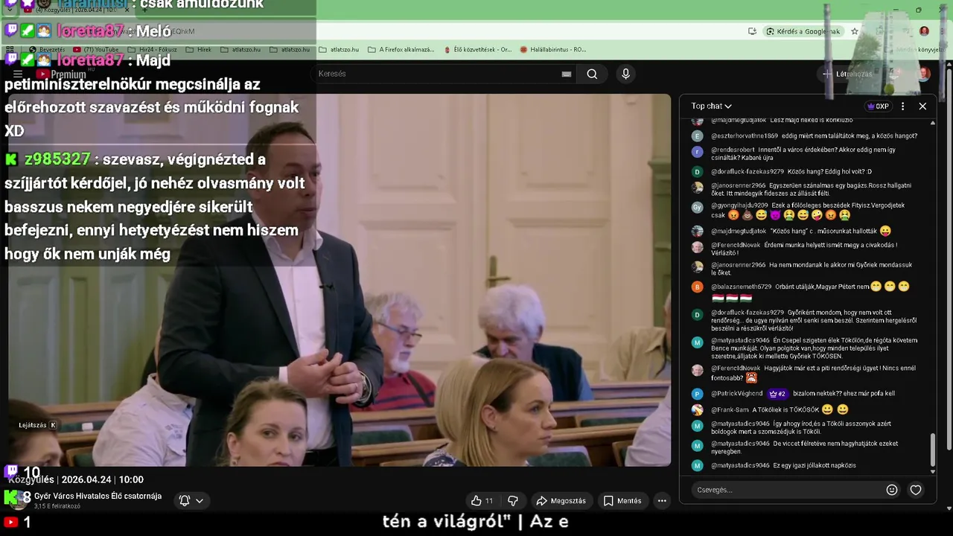
Task: Open the Élő közvetítések bookmark
Action: [477, 50]
